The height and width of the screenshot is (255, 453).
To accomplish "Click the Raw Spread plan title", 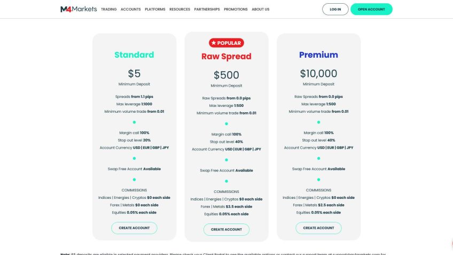I will (x=226, y=56).
